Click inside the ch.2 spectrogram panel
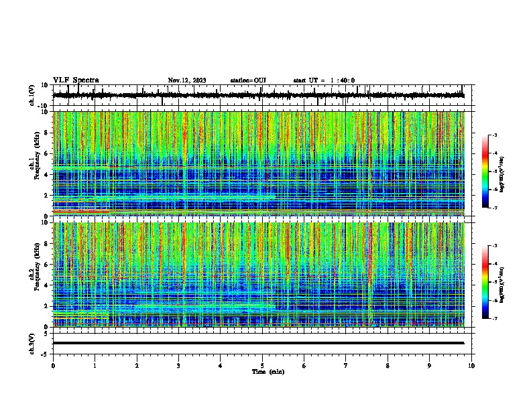The height and width of the screenshot is (410, 531). coord(259,275)
